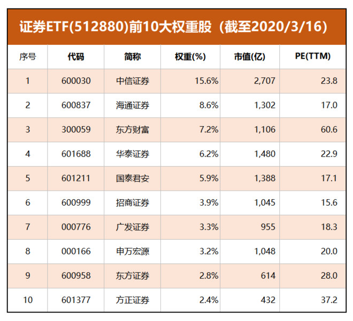Viewport: 353px width, 321px height.
Task: Select weight value 5.9%
Action: [209, 178]
